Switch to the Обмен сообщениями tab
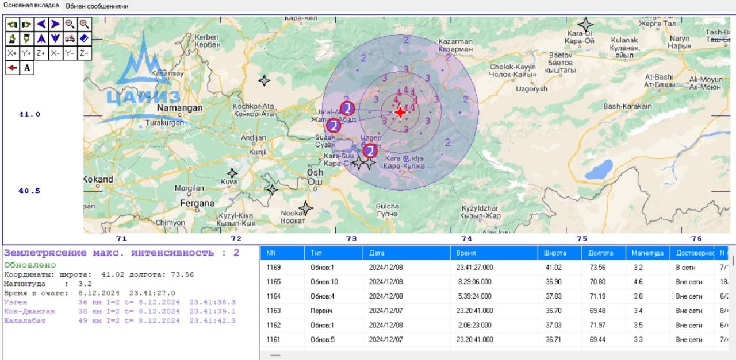 (97, 6)
